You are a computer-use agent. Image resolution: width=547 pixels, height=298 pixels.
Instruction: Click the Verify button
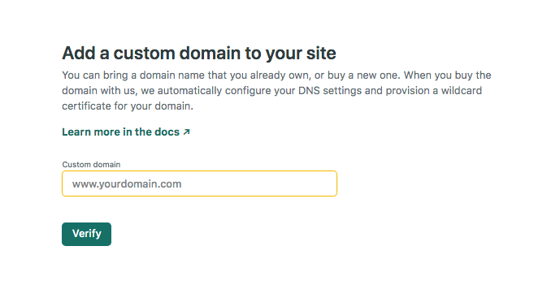click(86, 234)
